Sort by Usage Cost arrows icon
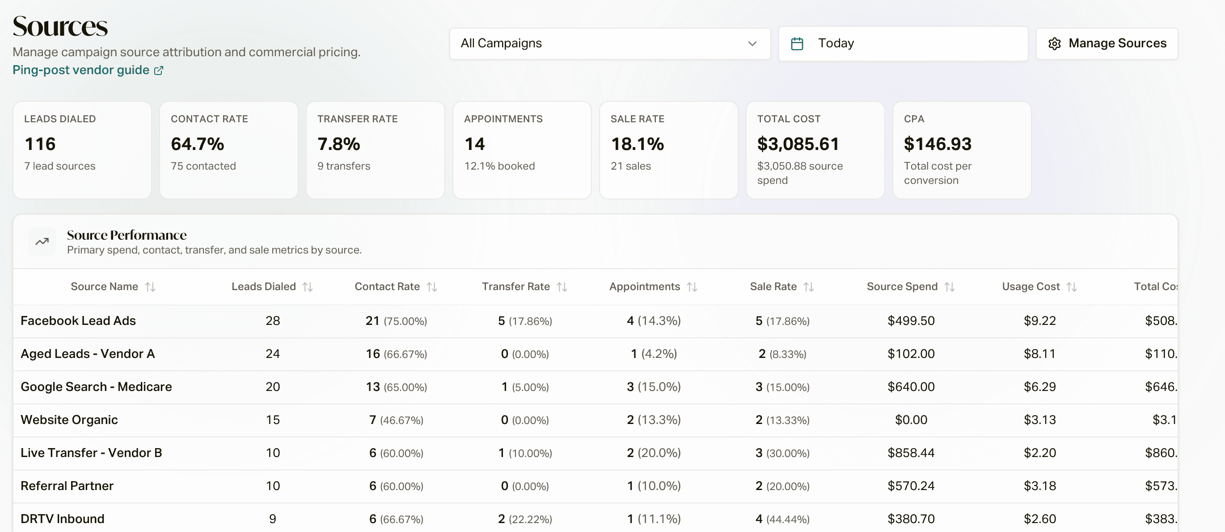The height and width of the screenshot is (532, 1225). tap(1072, 287)
